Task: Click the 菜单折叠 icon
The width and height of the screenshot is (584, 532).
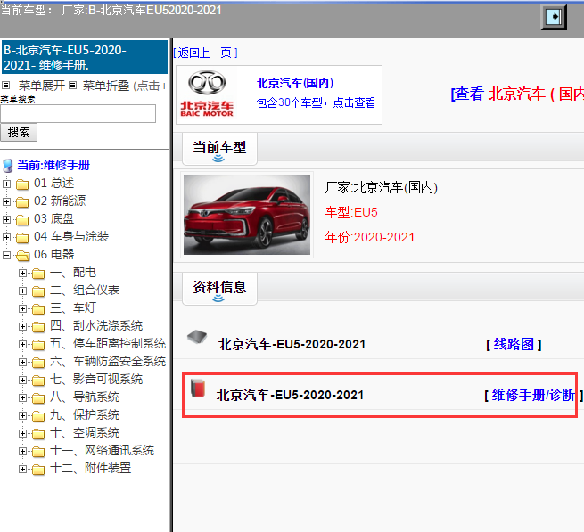Action: pos(73,86)
